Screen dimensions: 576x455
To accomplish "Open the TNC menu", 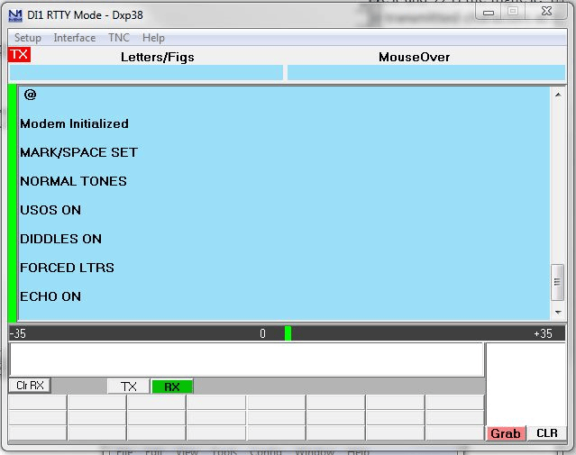I will [x=119, y=38].
